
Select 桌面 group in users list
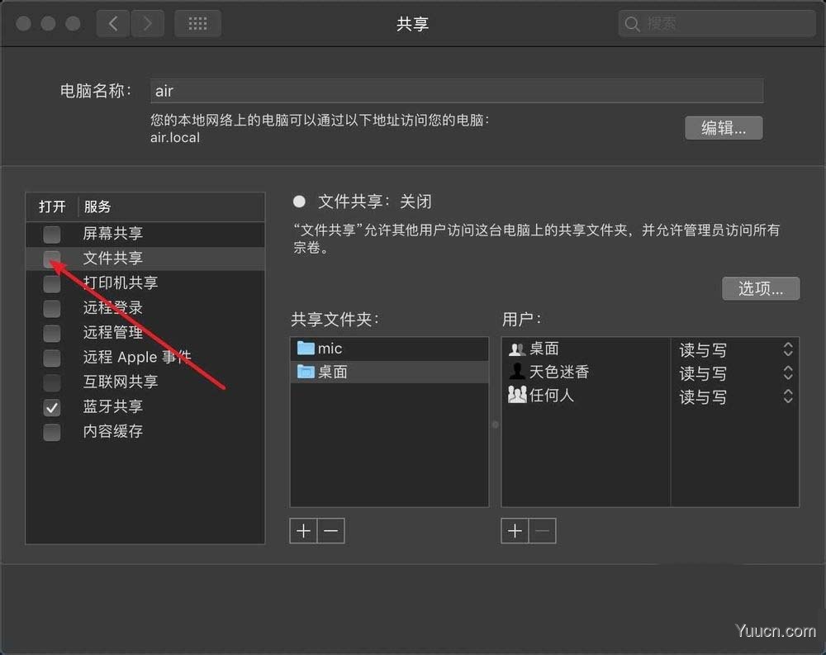tap(586, 349)
